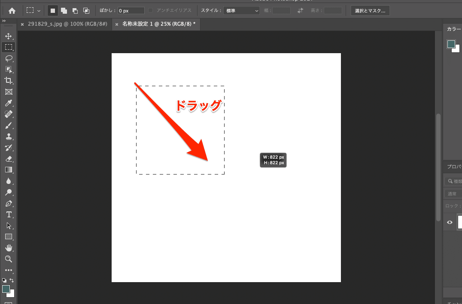Select the Rectangular Marquee tool in toolbar

[x=9, y=47]
